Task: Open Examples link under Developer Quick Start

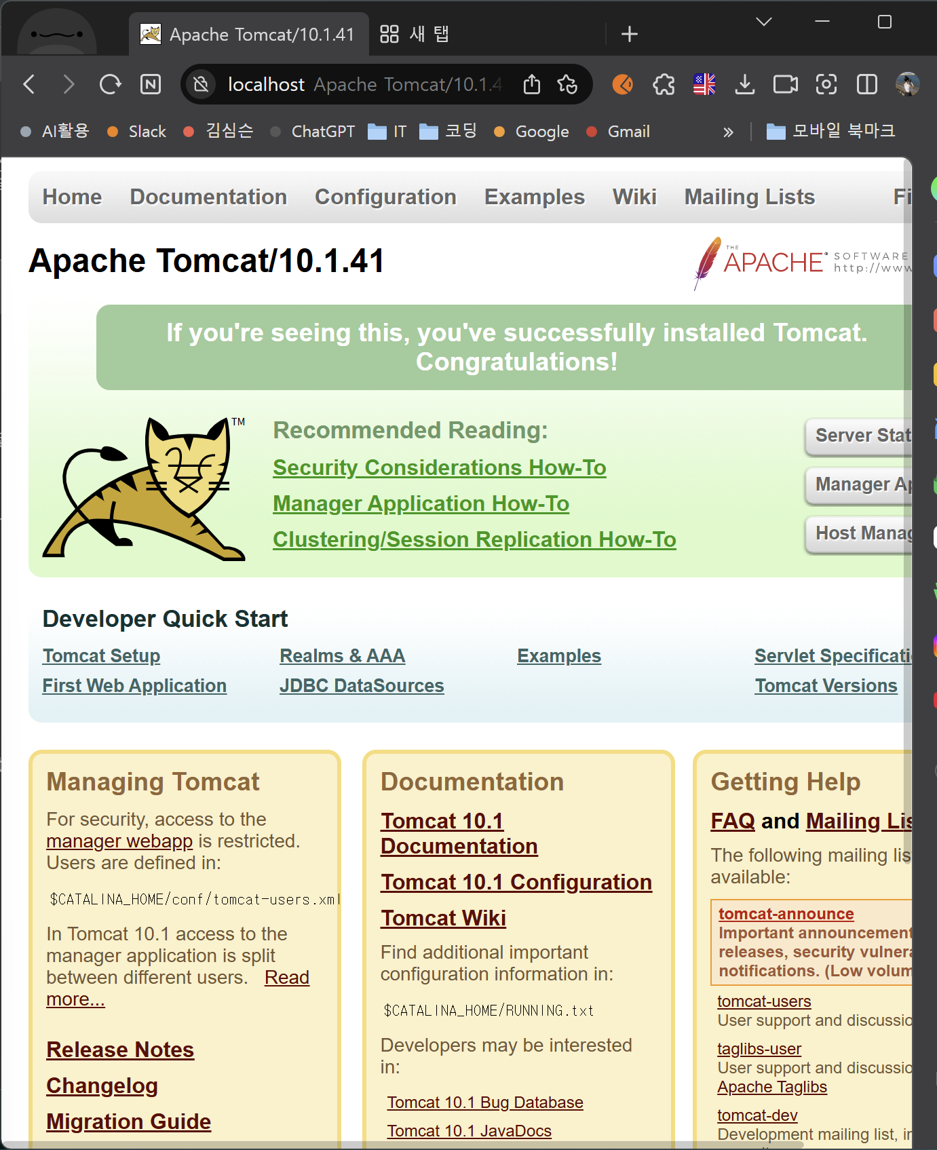Action: tap(559, 656)
